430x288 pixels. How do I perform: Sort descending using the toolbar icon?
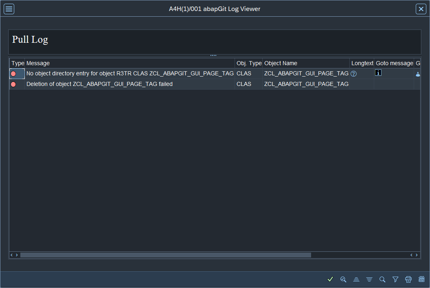tap(369, 279)
